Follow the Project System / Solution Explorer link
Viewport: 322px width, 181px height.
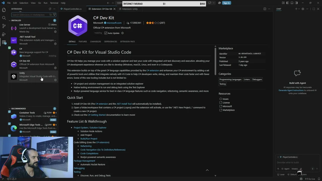tap(90, 128)
